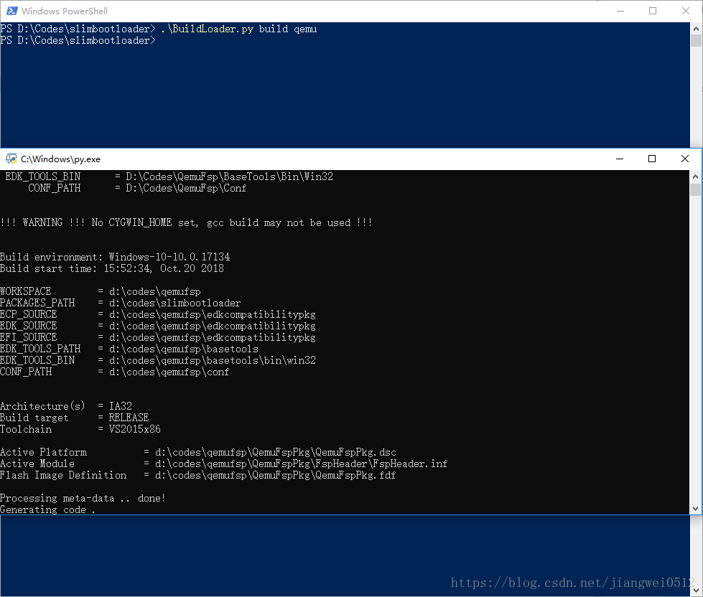Viewport: 703px width, 597px height.
Task: Click Flash Image Definition QemuFspPkg.fdf path
Action: click(275, 475)
